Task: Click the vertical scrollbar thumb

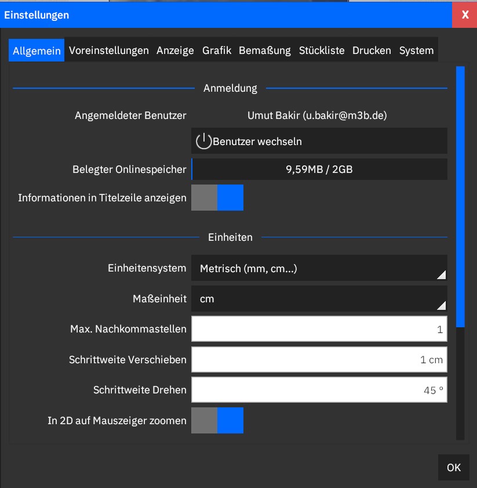Action: coord(460,197)
